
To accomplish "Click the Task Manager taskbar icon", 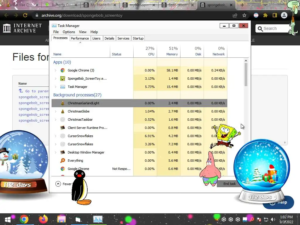I will click(x=98, y=219).
